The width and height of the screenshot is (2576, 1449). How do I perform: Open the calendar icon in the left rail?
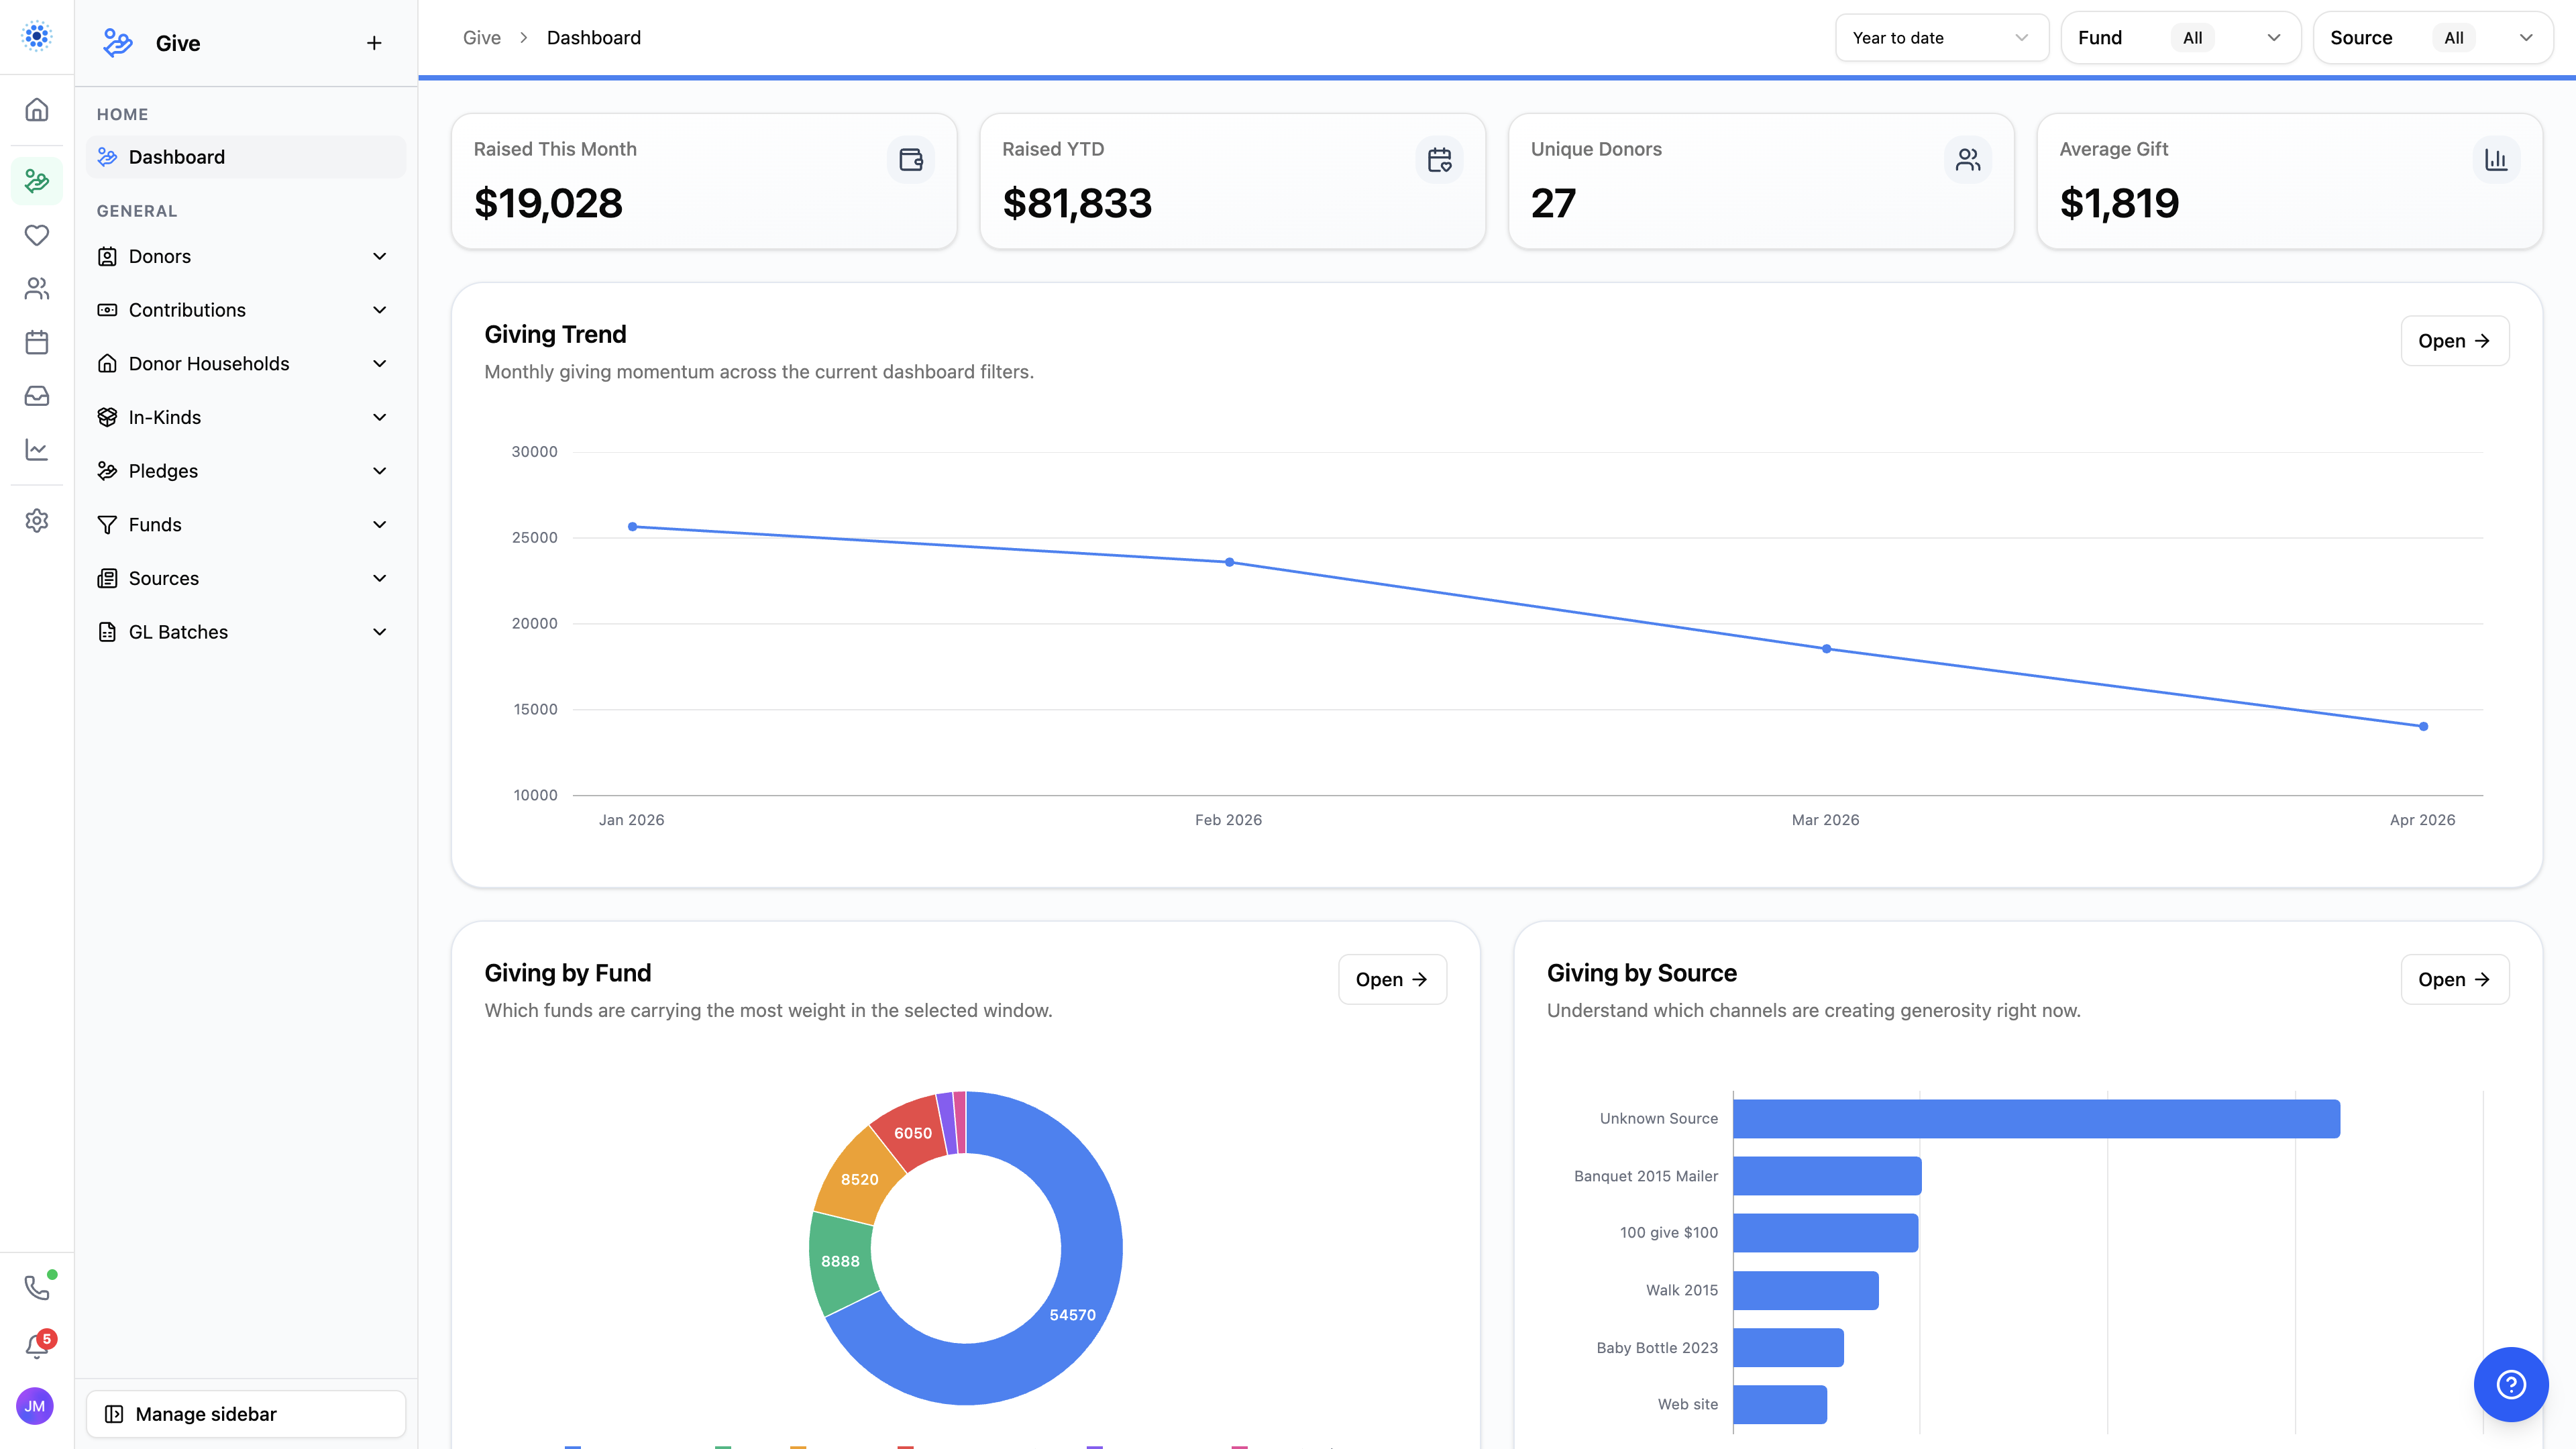click(37, 342)
